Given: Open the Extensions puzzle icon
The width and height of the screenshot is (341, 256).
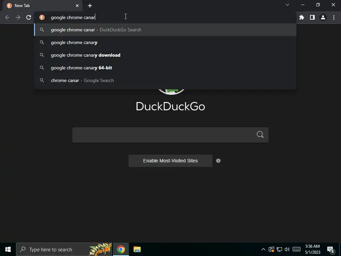Looking at the screenshot, I should 302,17.
